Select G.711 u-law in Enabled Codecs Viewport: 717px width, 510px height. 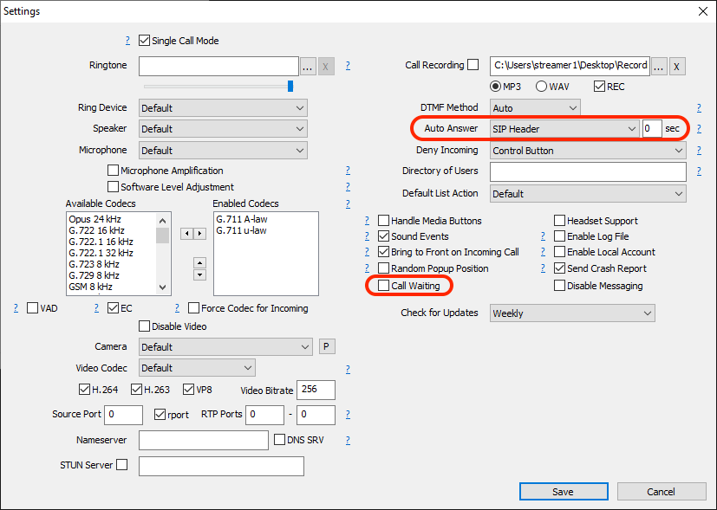point(242,230)
